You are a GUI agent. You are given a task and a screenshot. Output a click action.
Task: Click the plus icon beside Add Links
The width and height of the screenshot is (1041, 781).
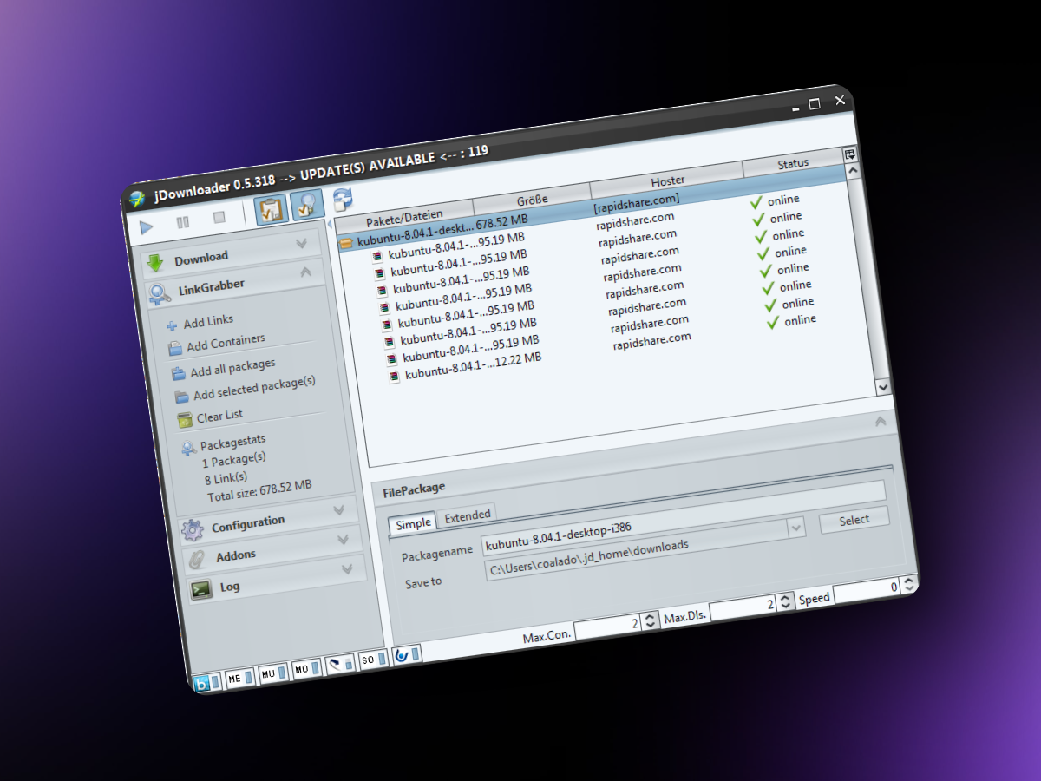coord(172,326)
